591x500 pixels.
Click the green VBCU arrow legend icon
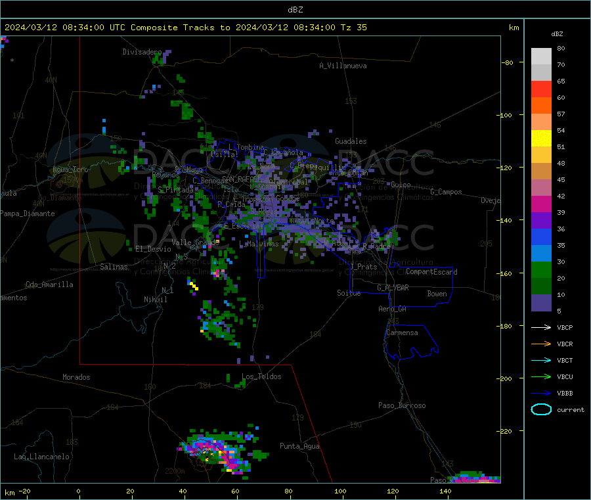541,376
